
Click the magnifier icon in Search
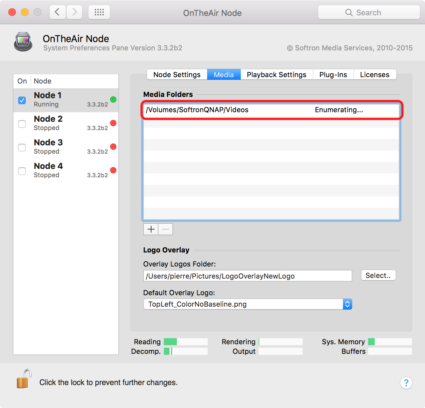tap(349, 12)
